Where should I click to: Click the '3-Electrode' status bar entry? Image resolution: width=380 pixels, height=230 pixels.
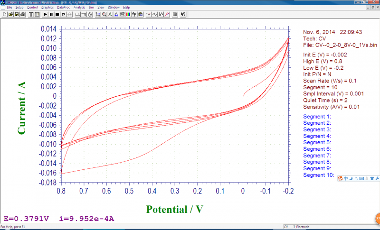[301, 227]
